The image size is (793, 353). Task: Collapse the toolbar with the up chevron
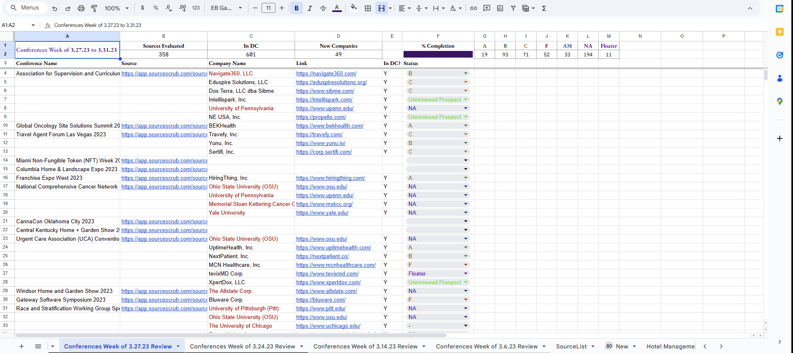coord(750,8)
